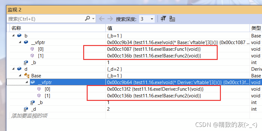Click the 类型 column header
The width and height of the screenshot is (262, 131).
256,28
